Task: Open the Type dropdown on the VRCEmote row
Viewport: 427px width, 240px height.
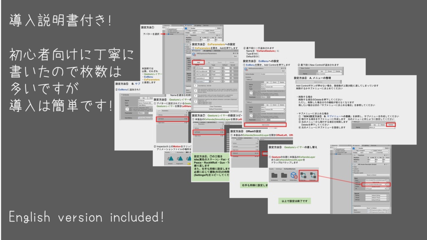Action: 216,68
